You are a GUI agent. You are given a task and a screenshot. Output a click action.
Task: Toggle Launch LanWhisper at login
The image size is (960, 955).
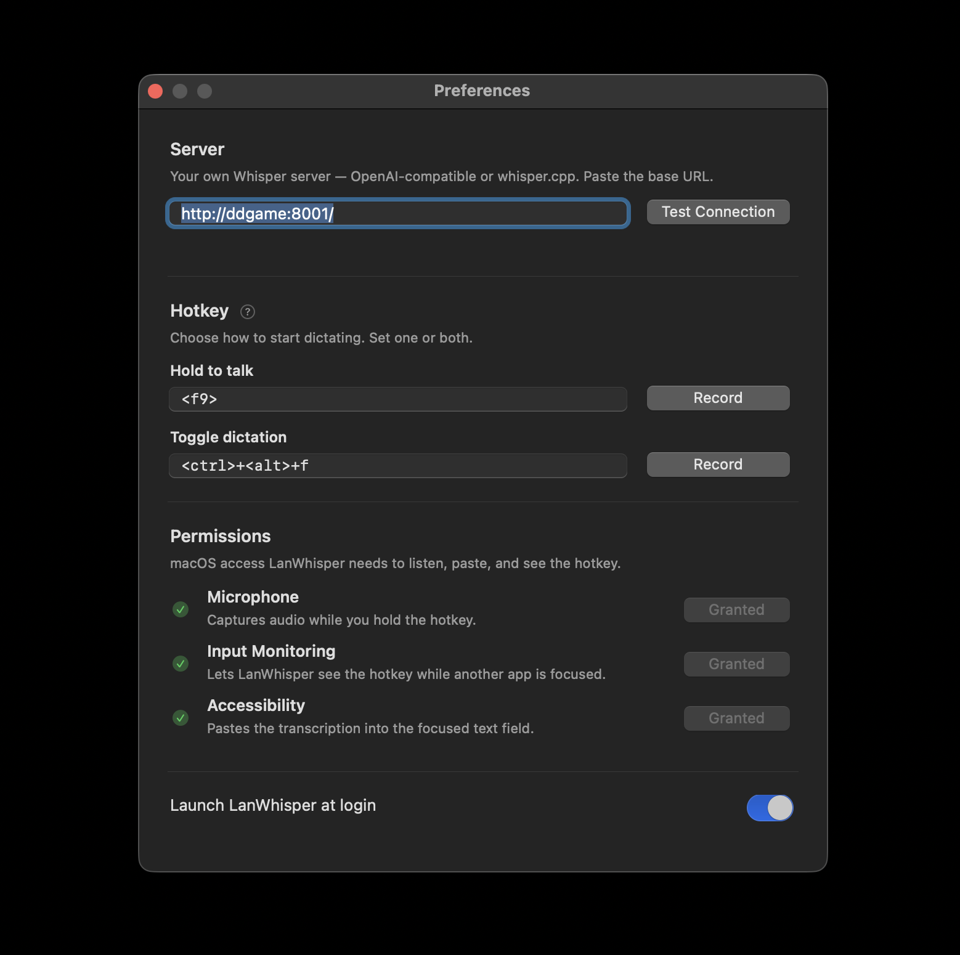click(769, 808)
